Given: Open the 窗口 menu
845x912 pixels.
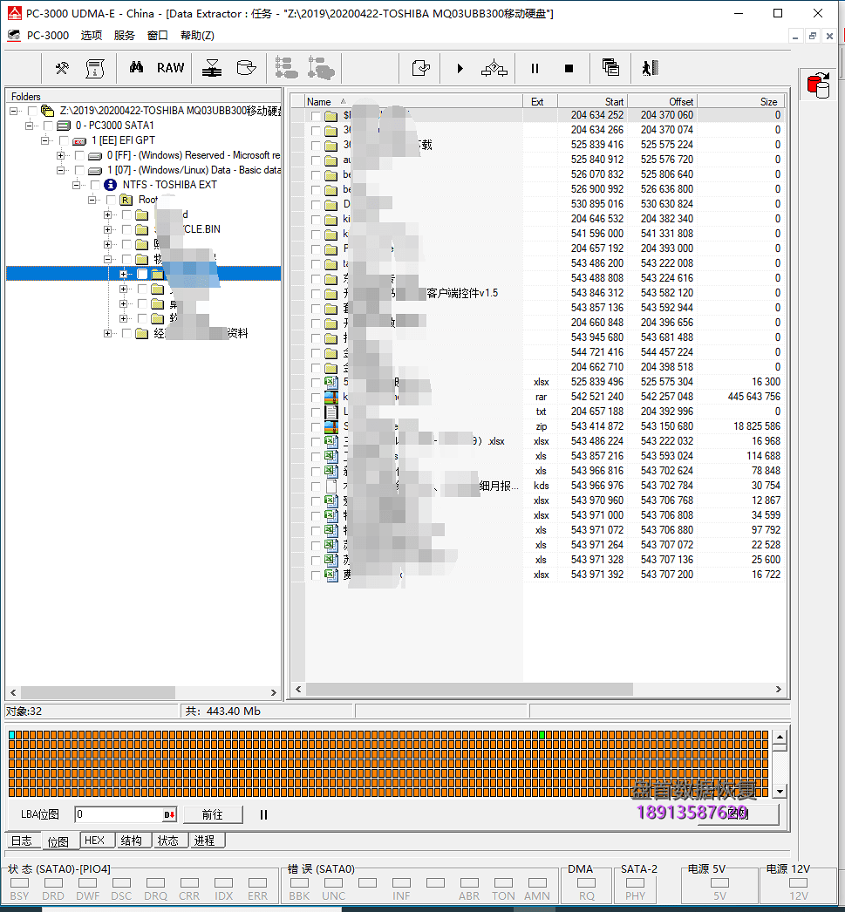Looking at the screenshot, I should (x=158, y=36).
